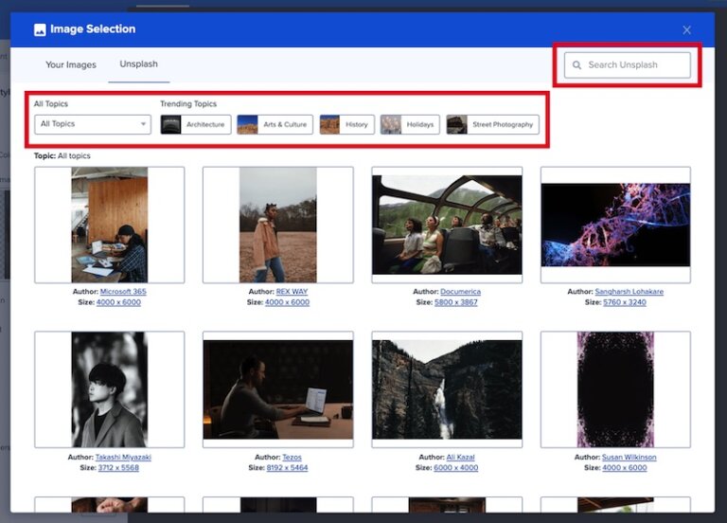Choose the Street Photography topic
This screenshot has height=523, width=727.
pos(492,124)
